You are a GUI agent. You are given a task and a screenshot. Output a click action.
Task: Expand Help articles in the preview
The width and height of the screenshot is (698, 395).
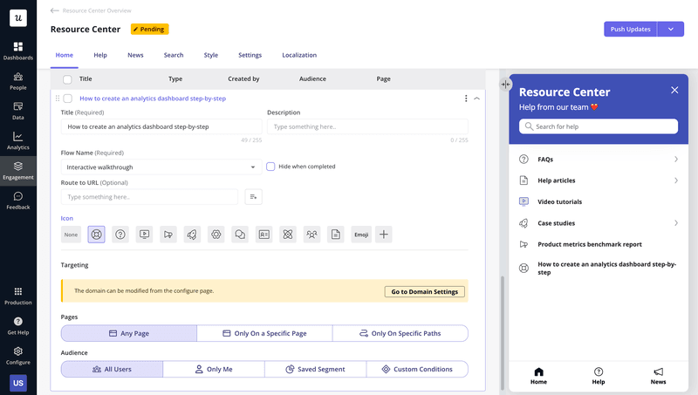click(599, 180)
